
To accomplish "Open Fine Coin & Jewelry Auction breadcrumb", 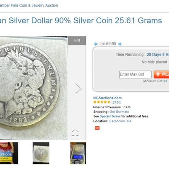I will [x=29, y=5].
